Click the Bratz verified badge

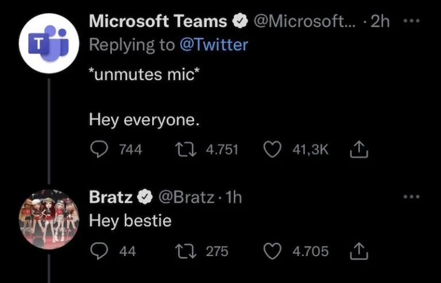(145, 198)
